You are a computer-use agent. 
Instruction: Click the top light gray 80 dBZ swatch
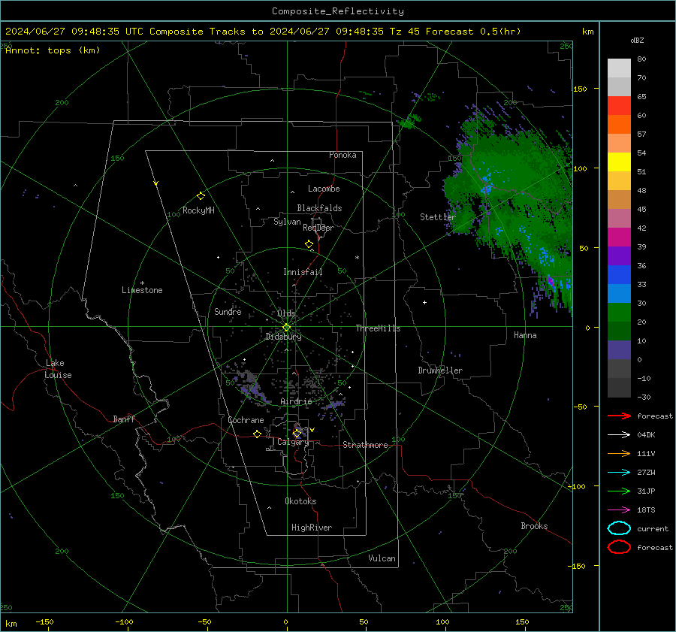point(619,68)
